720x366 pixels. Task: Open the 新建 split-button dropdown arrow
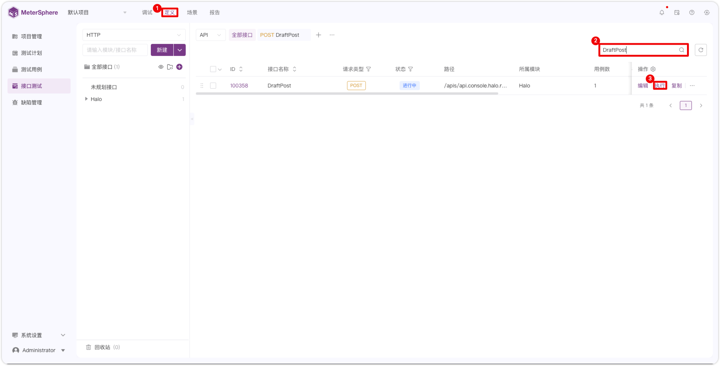click(180, 50)
